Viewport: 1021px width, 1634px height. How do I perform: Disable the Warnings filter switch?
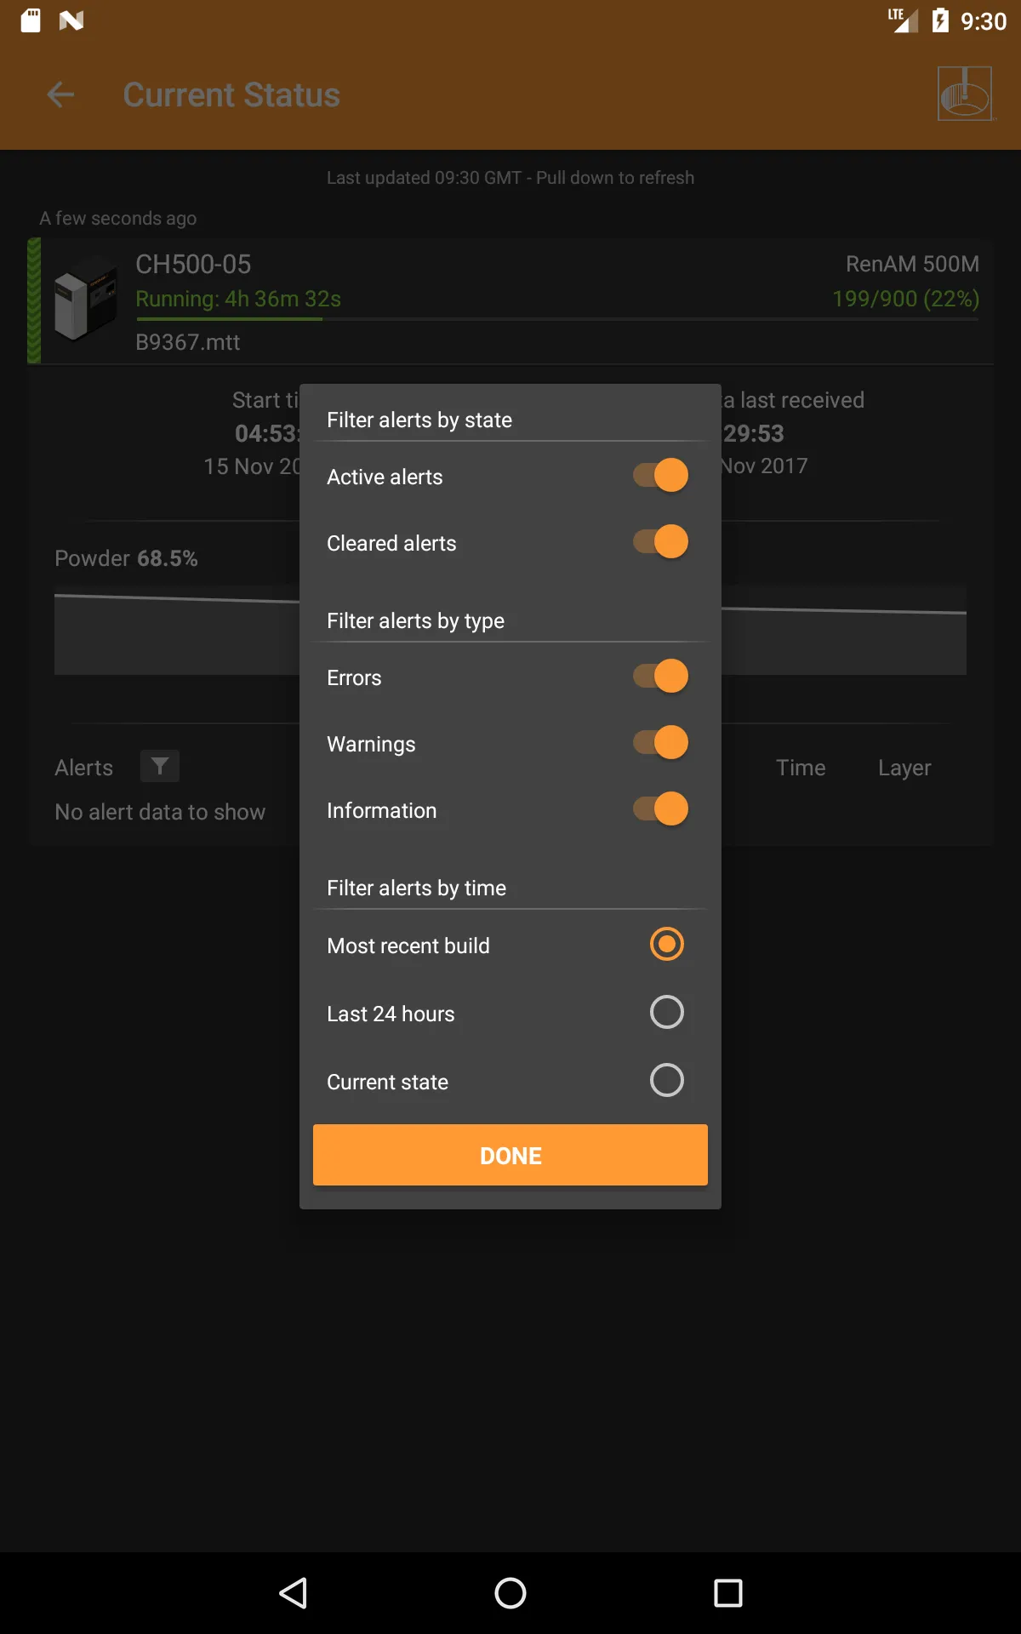click(661, 742)
